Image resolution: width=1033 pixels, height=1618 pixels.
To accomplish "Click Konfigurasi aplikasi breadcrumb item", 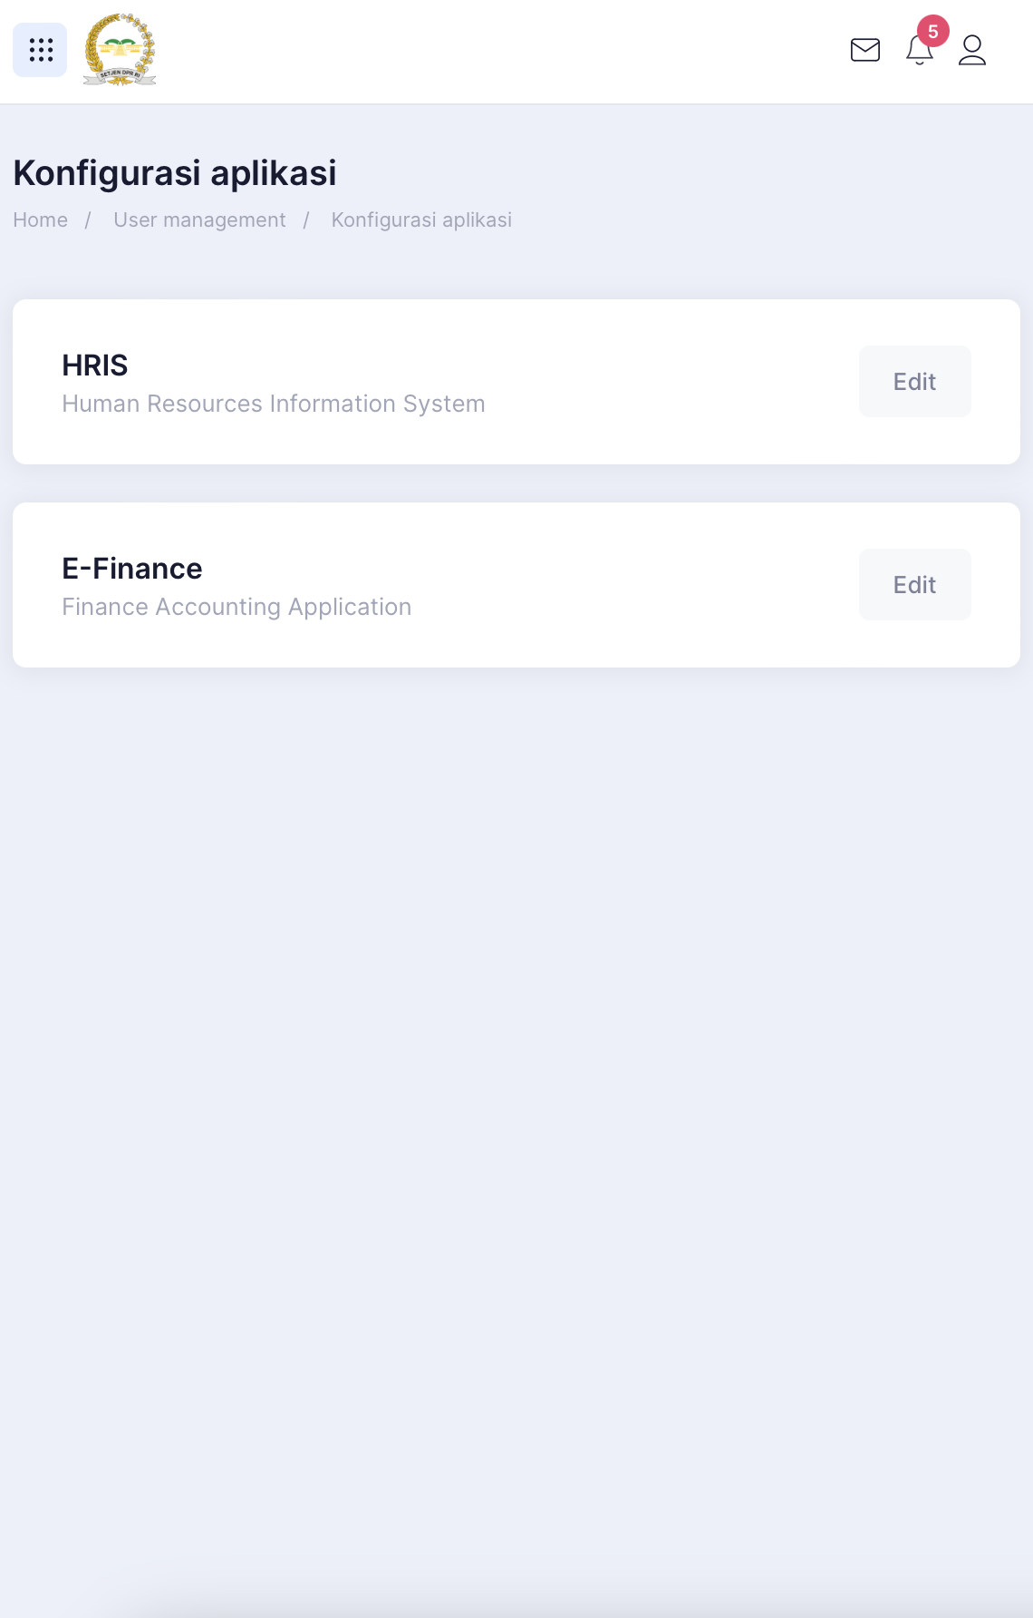I will 421,220.
